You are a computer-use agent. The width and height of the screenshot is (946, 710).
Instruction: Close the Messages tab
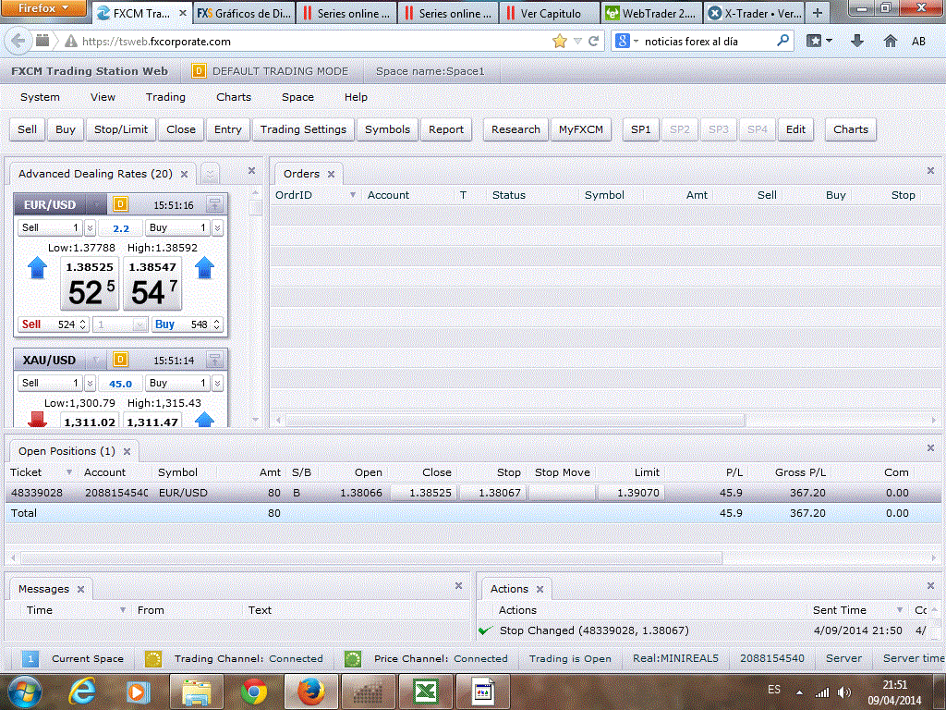(80, 589)
